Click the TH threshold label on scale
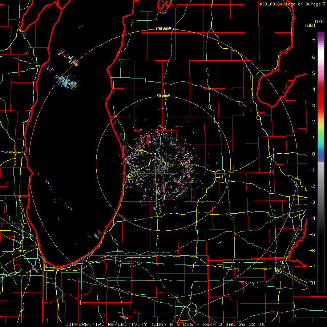 pos(312,283)
